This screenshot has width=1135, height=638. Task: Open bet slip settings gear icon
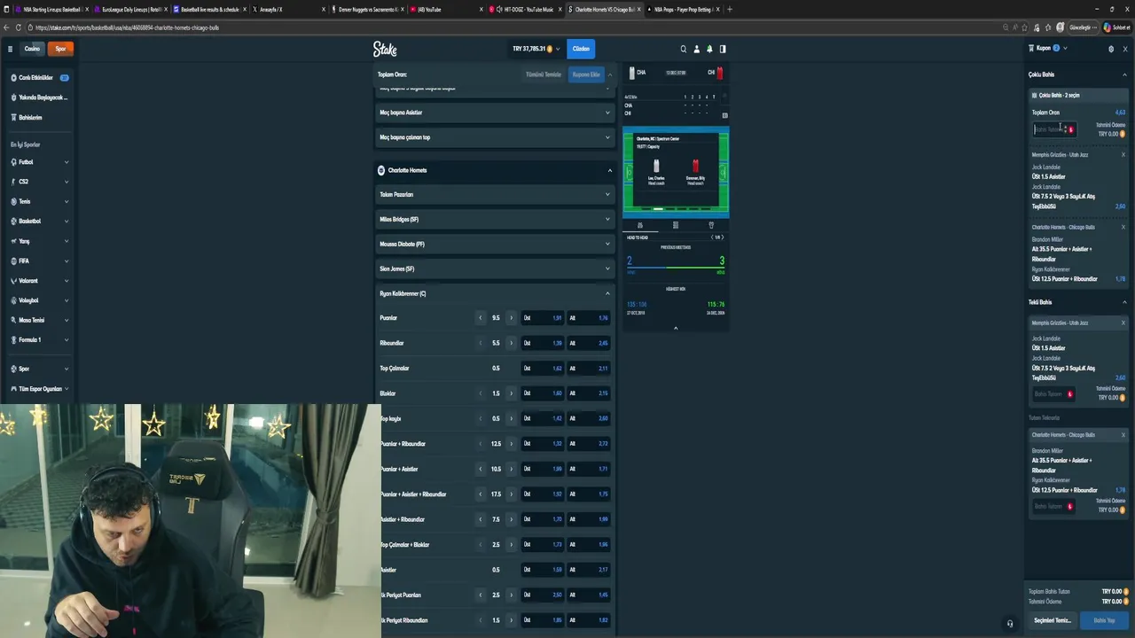[x=1111, y=49]
